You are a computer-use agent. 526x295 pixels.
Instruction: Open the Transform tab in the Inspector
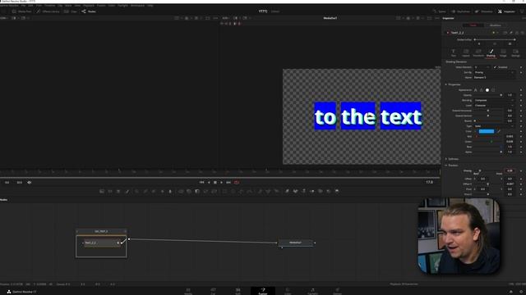point(478,52)
